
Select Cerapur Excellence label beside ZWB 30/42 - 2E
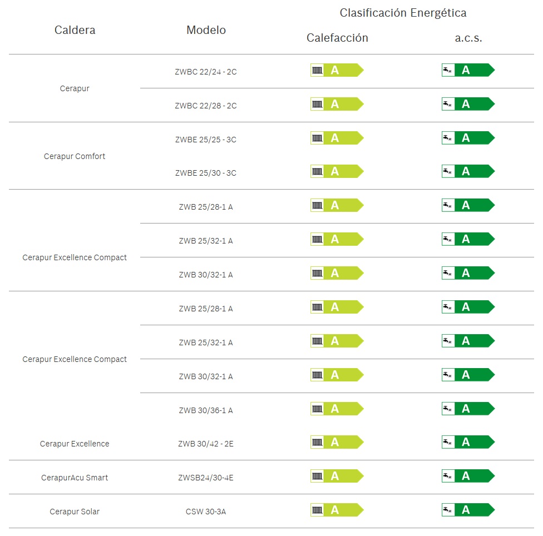(x=75, y=444)
